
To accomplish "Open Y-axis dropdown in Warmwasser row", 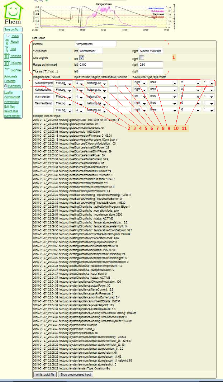I will (140, 96).
